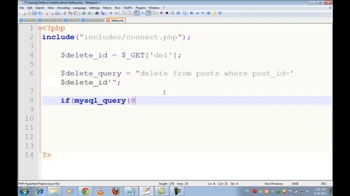
Task: Open Internet Explorer from the taskbar
Action: [x=40, y=191]
